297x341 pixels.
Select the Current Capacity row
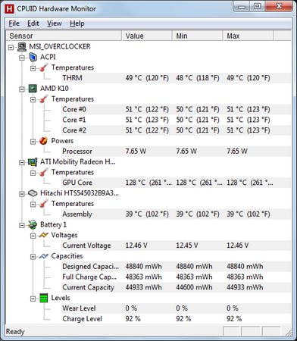pos(176,287)
